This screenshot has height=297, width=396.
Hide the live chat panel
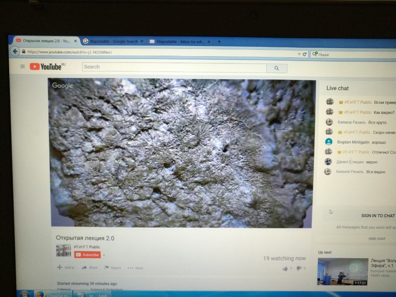tap(377, 239)
